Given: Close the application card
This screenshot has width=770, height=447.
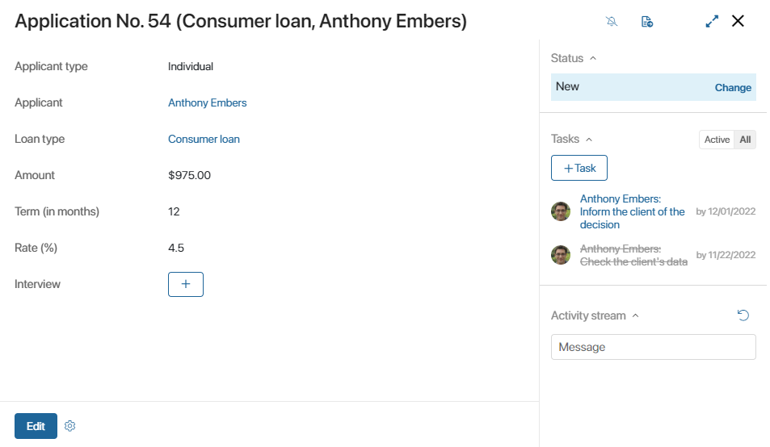Looking at the screenshot, I should pos(738,21).
